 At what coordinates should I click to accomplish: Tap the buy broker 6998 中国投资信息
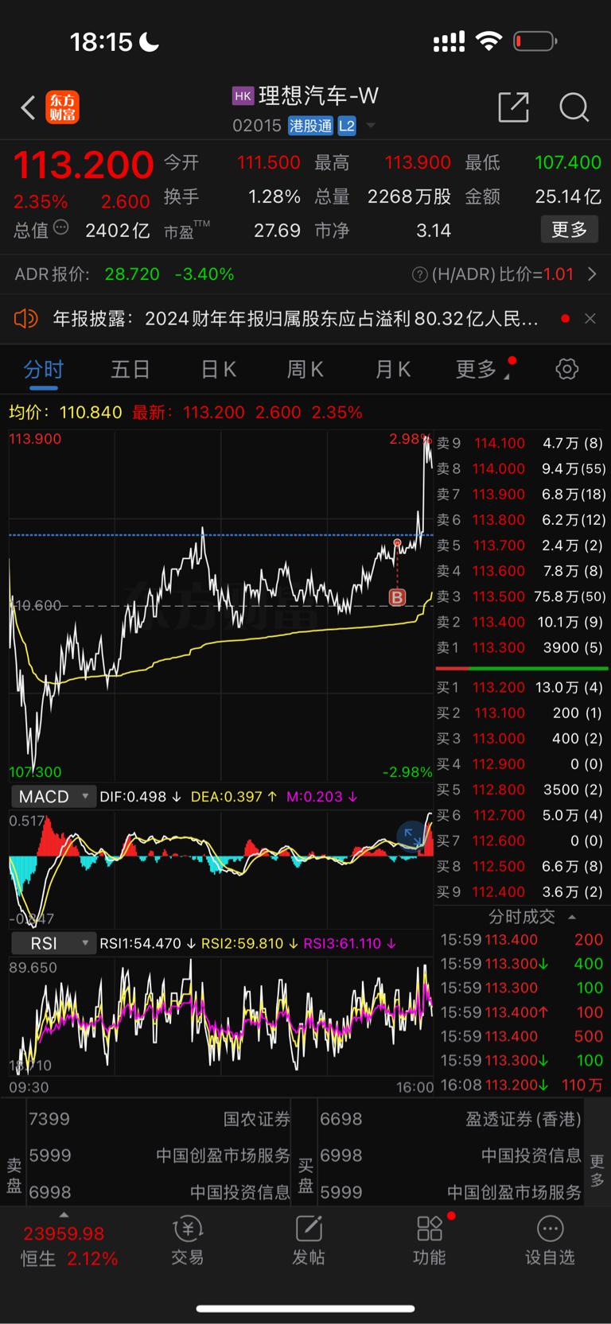pyautogui.click(x=450, y=1155)
